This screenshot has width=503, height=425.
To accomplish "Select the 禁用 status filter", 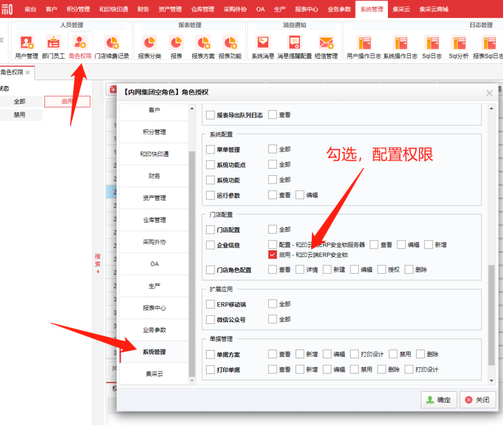I will 20,115.
